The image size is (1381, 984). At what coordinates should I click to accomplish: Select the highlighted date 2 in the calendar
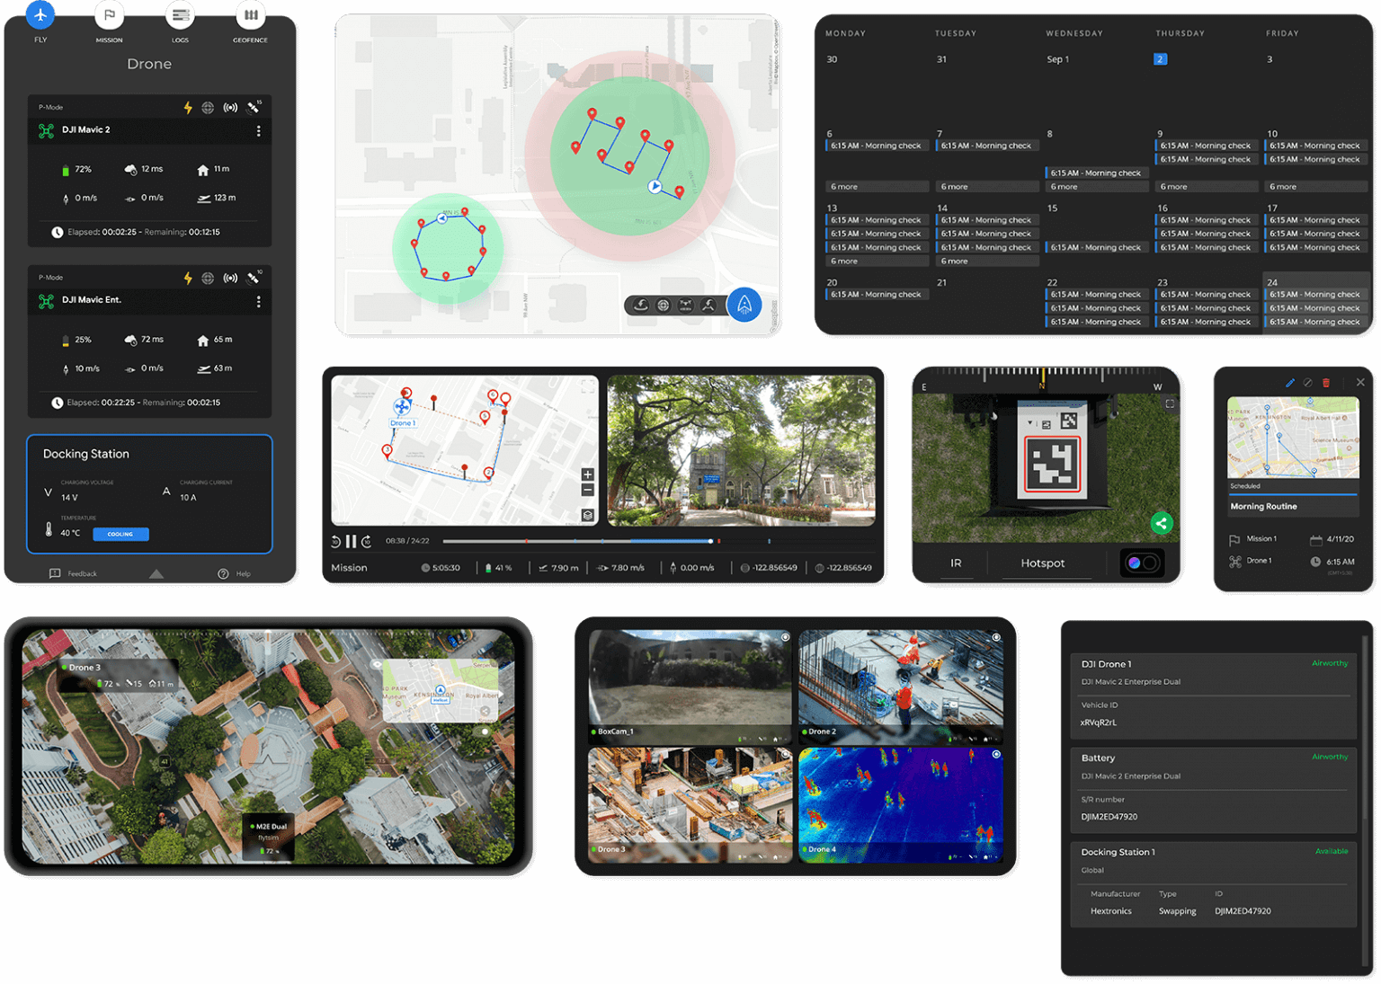coord(1160,59)
